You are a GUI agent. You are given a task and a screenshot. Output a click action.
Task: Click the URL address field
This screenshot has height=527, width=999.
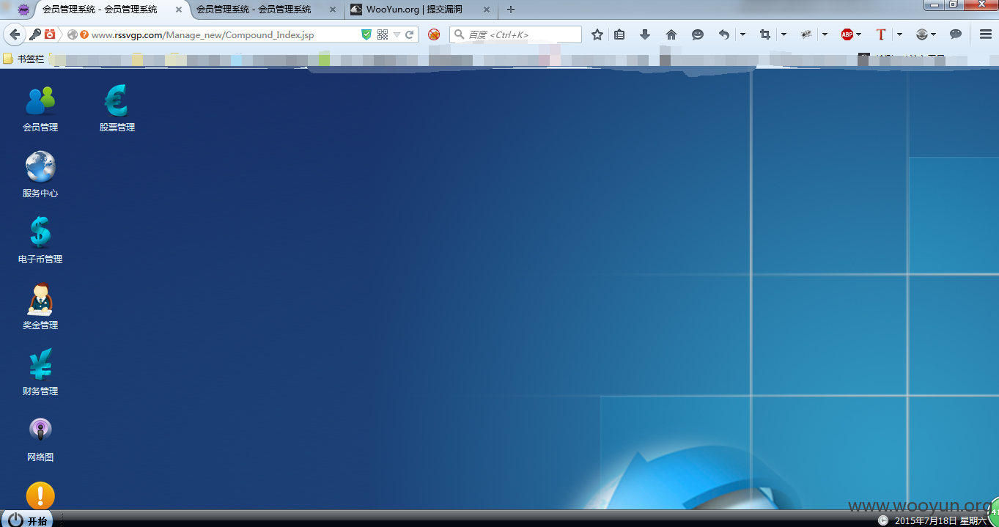coord(224,34)
